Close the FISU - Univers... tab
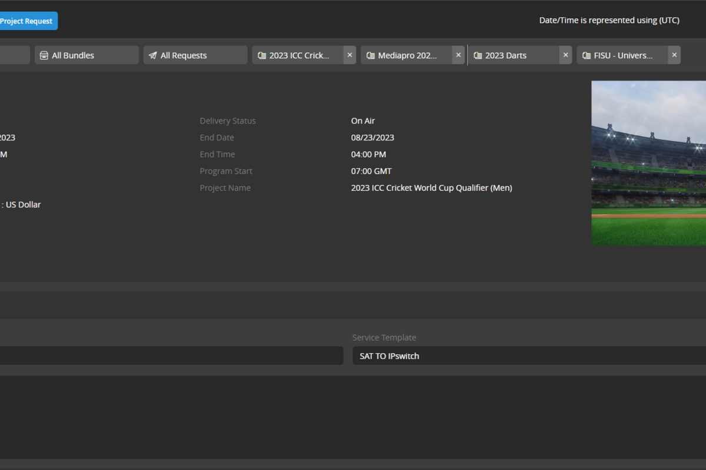The image size is (706, 470). click(674, 55)
